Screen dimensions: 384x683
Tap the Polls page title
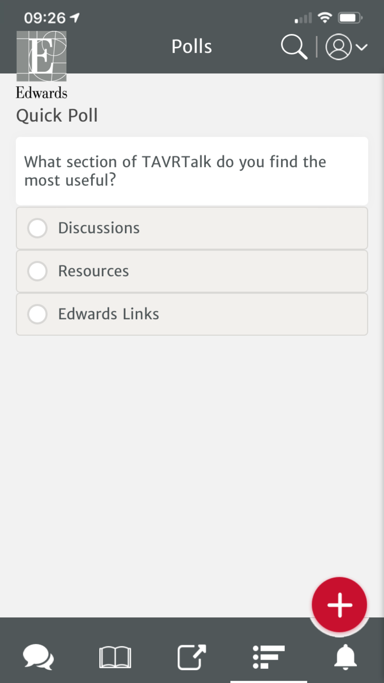coord(192,47)
